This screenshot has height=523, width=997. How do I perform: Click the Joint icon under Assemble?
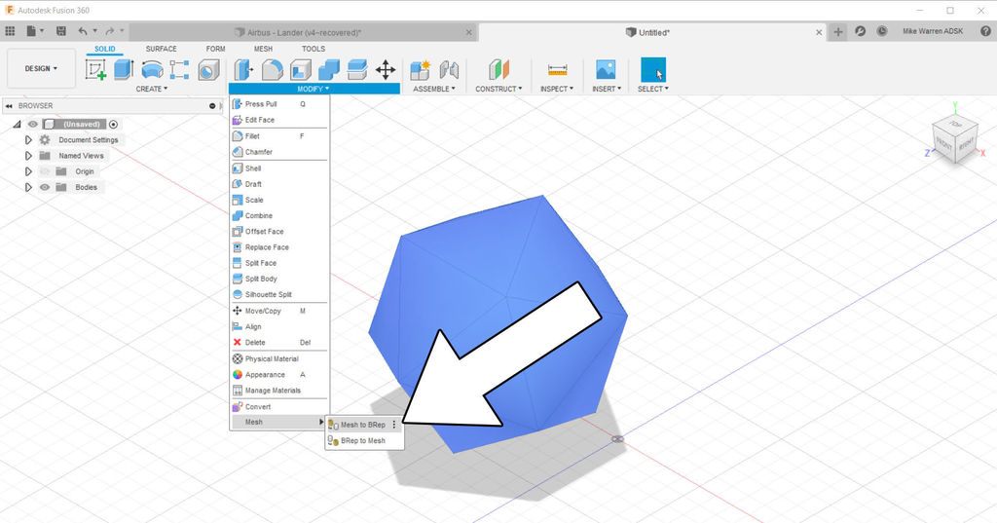click(449, 69)
